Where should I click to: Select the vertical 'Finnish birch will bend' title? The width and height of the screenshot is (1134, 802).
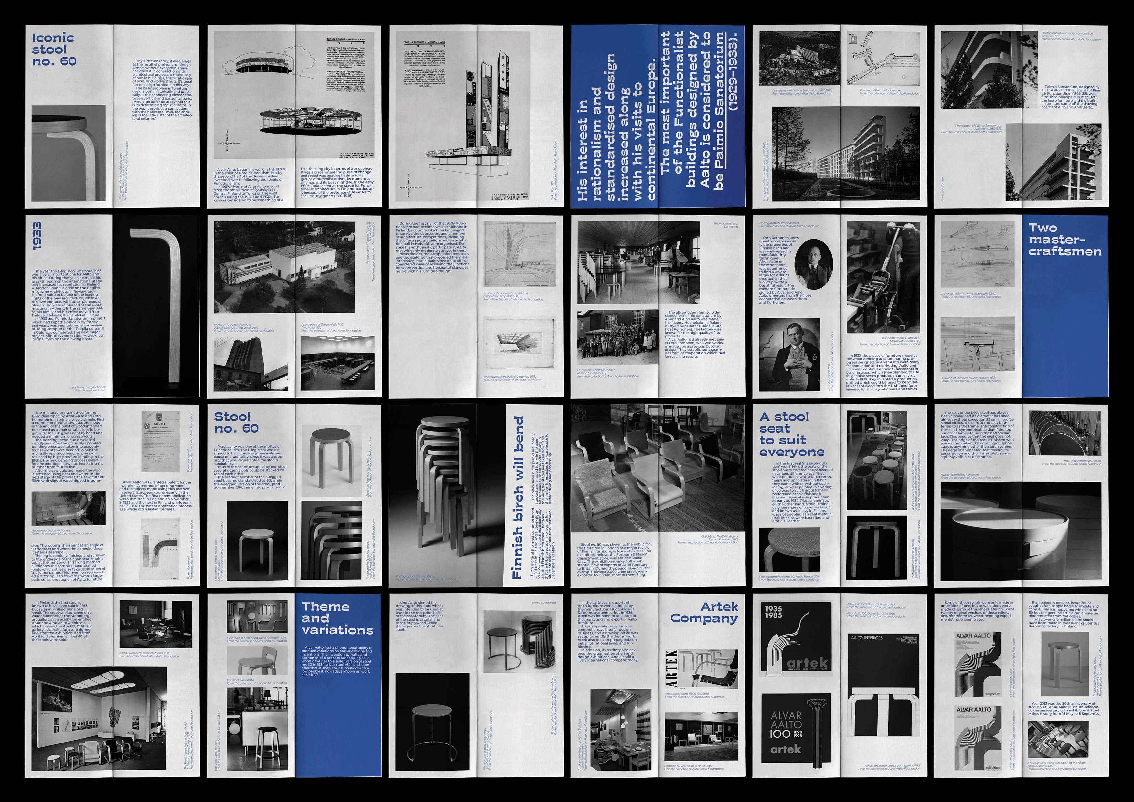coord(517,498)
